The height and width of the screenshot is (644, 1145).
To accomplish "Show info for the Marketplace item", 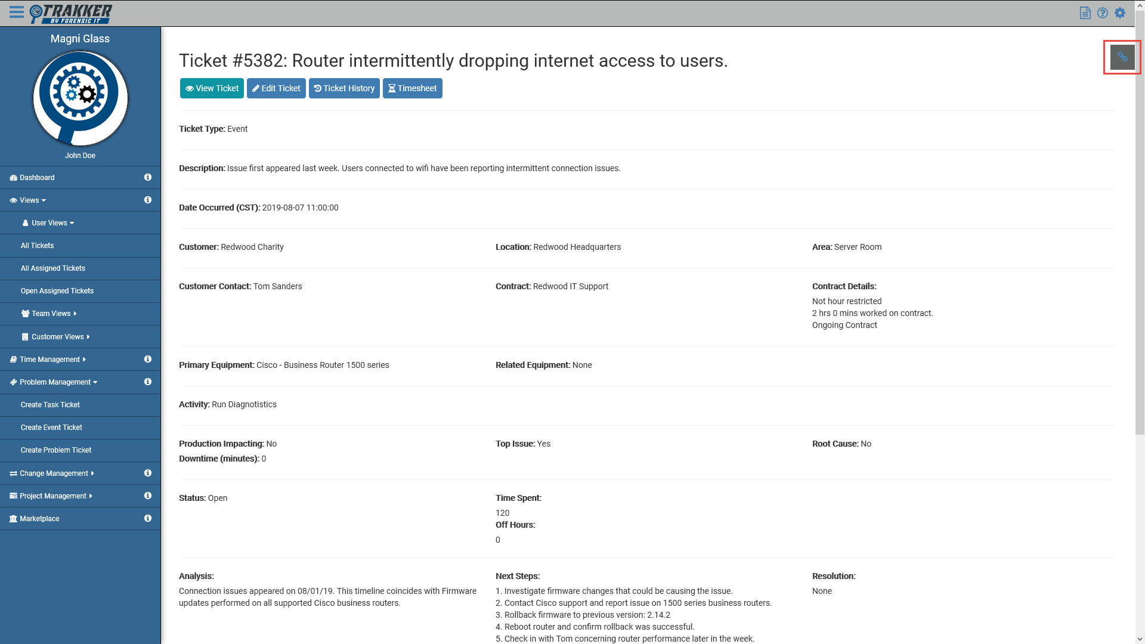I will point(147,518).
